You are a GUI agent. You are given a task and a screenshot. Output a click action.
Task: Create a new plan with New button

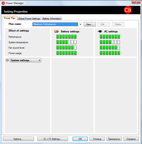coord(90,24)
